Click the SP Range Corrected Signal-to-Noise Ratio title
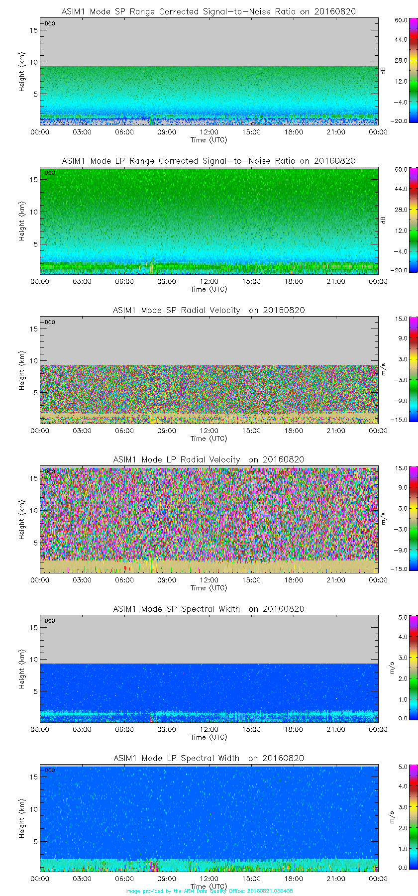 point(209,11)
